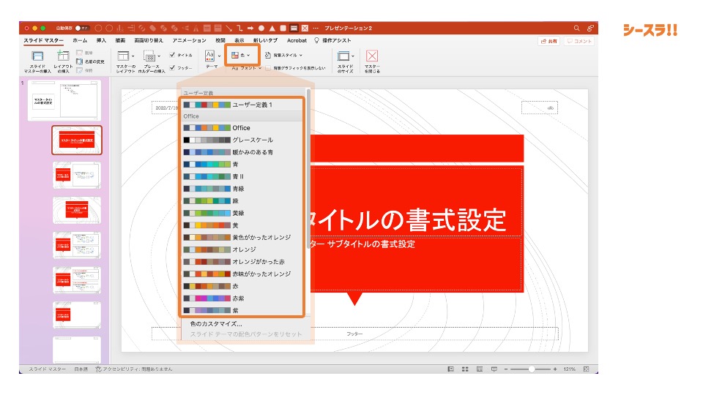Viewport: 703px width, 395px height.
Task: Select the ユーザー定義 1 custom color scheme
Action: pyautogui.click(x=242, y=105)
